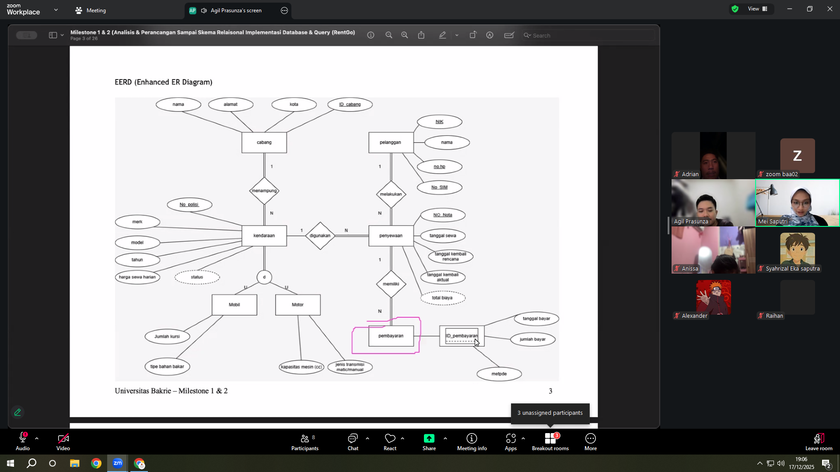This screenshot has height=472, width=840.
Task: Click the green security shield icon
Action: [735, 9]
